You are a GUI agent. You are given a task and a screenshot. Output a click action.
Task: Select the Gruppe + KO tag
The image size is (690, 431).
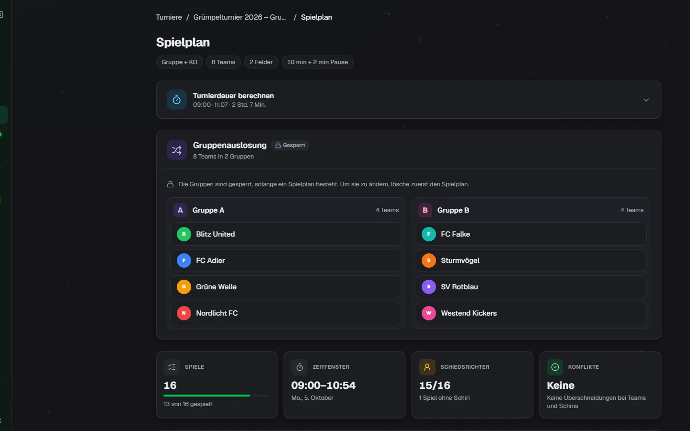(x=179, y=62)
